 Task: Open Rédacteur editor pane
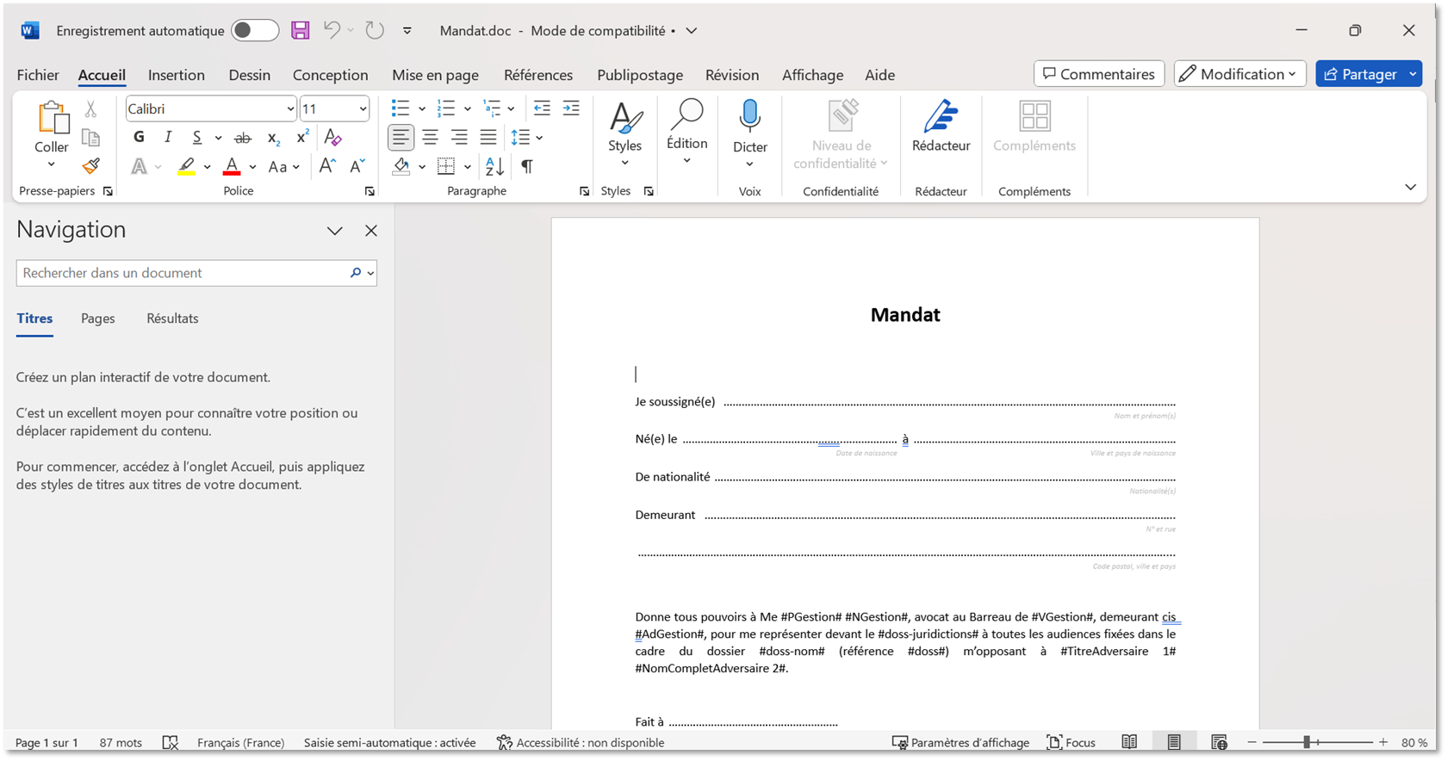click(x=941, y=127)
